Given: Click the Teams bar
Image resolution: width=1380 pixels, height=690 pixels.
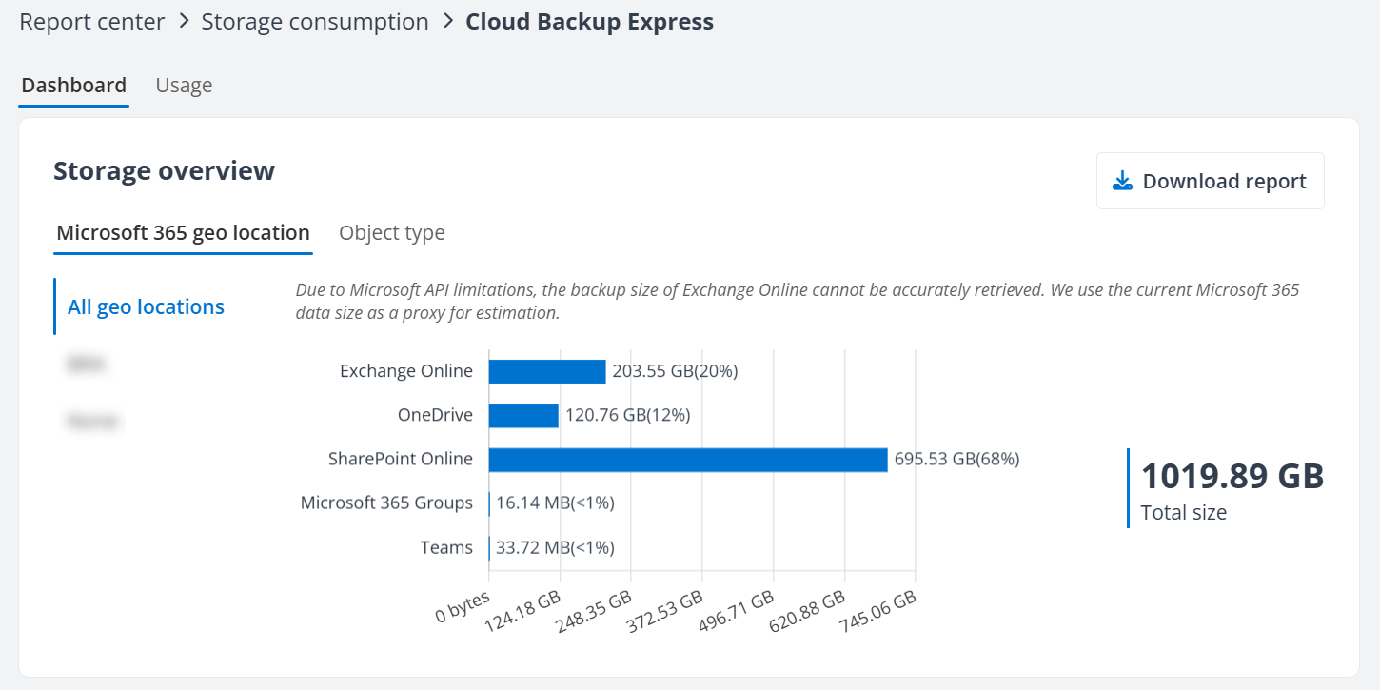Looking at the screenshot, I should 490,547.
